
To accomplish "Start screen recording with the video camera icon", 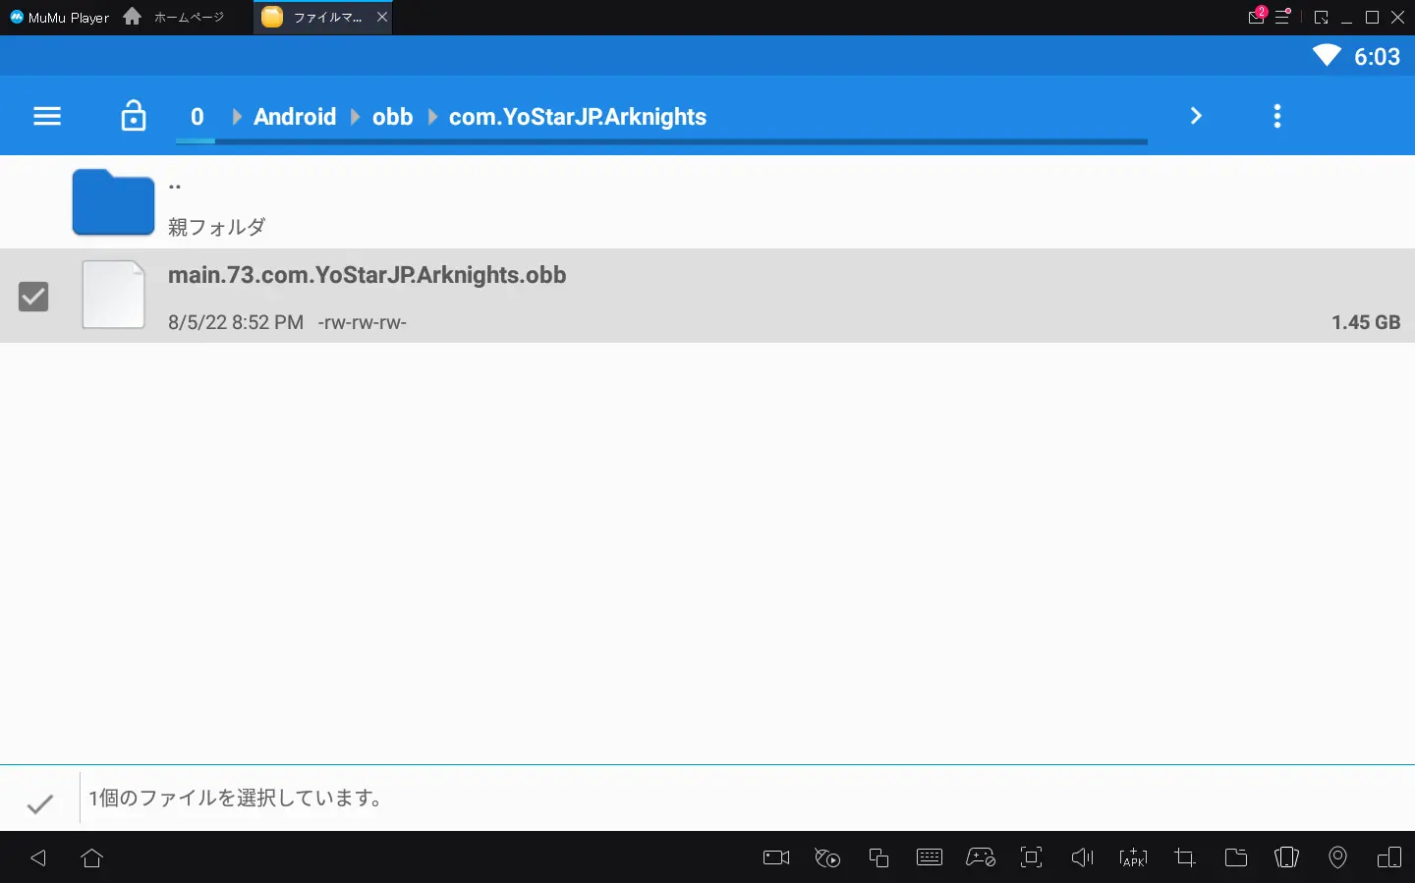I will click(774, 857).
